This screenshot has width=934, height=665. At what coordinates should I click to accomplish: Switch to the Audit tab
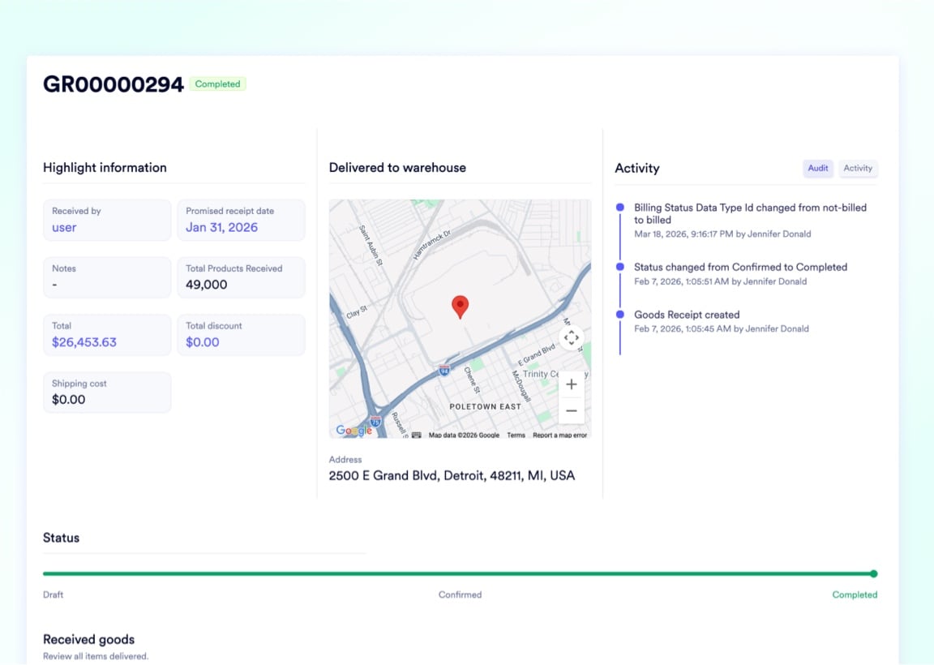[x=818, y=168]
